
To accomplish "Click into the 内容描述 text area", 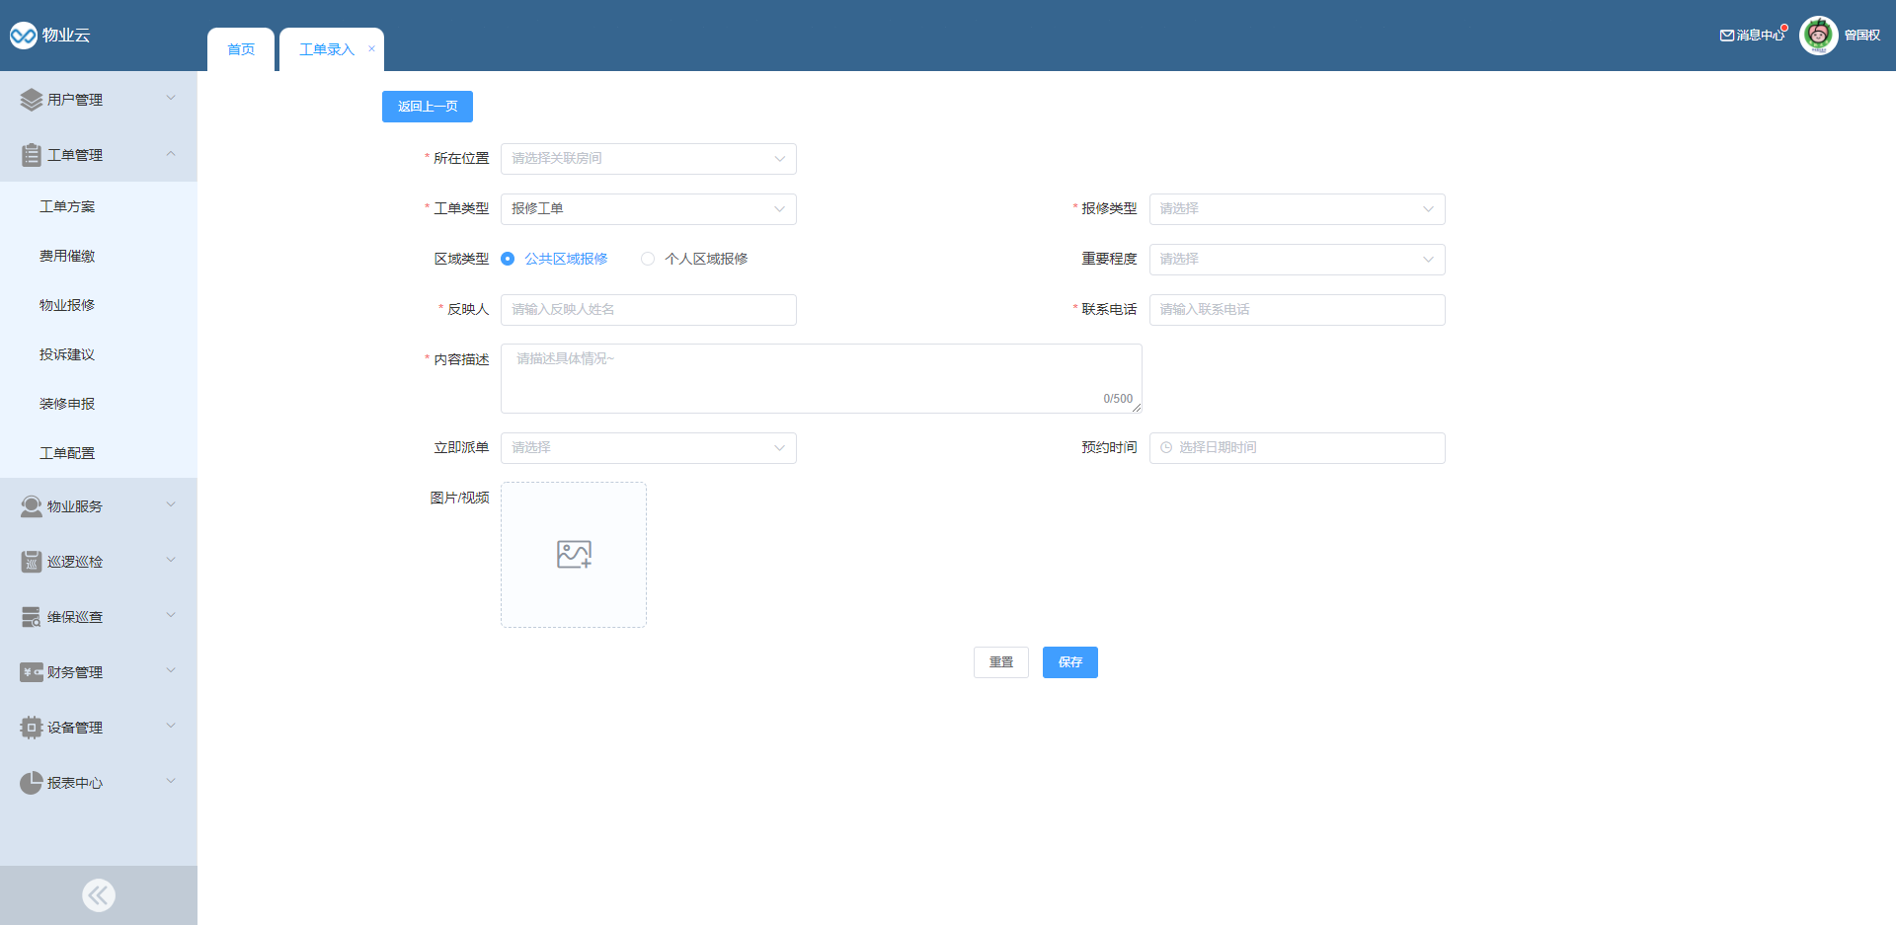I will (822, 378).
